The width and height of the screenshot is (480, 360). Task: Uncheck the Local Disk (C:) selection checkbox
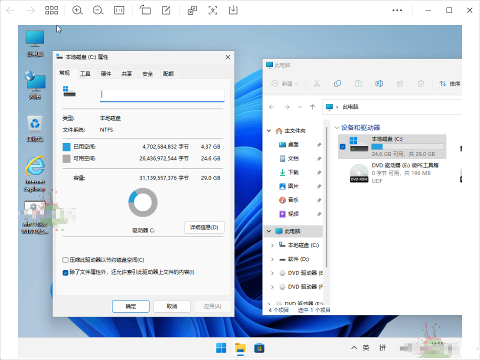pos(342,146)
